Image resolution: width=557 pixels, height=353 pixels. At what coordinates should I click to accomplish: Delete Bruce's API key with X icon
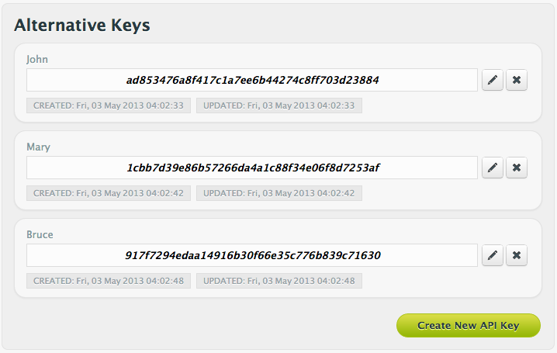tap(517, 255)
